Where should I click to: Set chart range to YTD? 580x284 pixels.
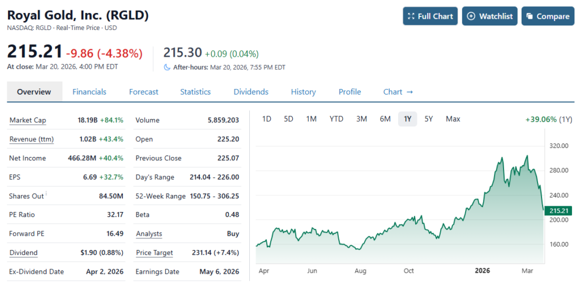[336, 119]
